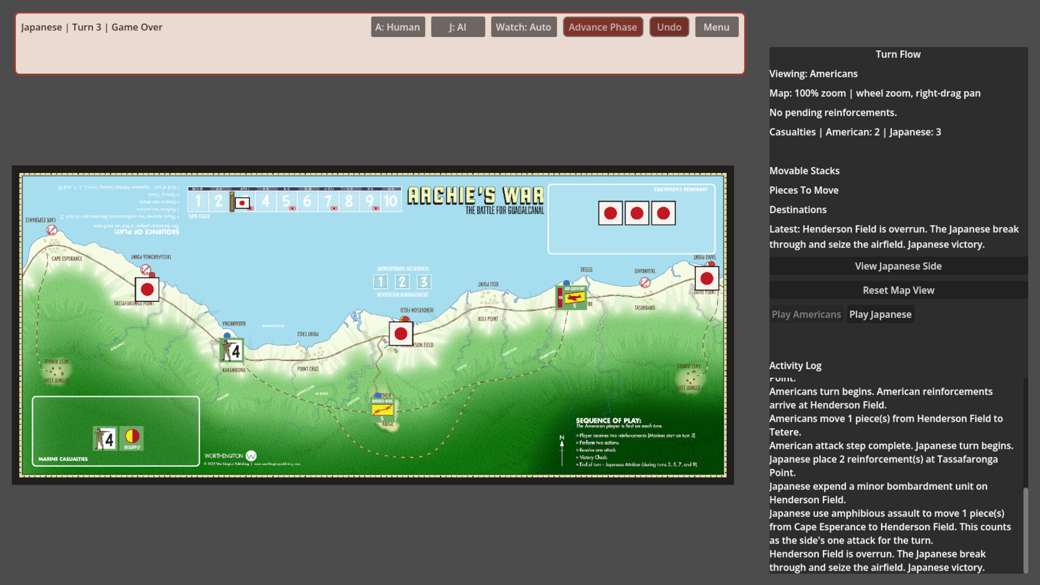Image resolution: width=1040 pixels, height=585 pixels.
Task: Click the 'Japanese | Turn 3 | Game Over' status
Action: 92,27
